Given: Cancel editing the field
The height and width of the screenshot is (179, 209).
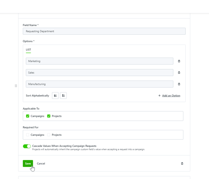Looking at the screenshot, I should (x=41, y=164).
